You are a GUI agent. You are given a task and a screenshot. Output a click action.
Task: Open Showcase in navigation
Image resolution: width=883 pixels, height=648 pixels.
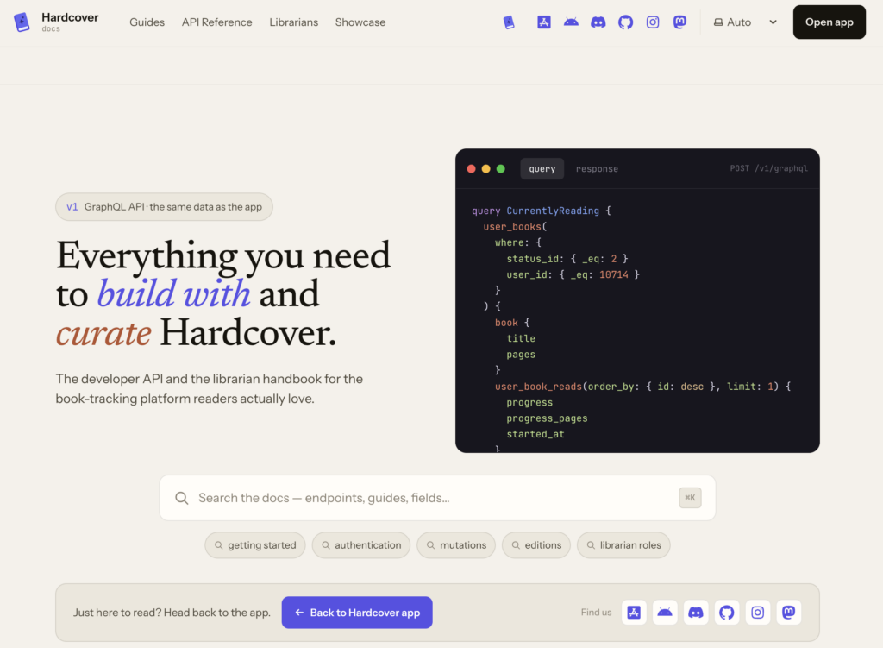(x=360, y=22)
